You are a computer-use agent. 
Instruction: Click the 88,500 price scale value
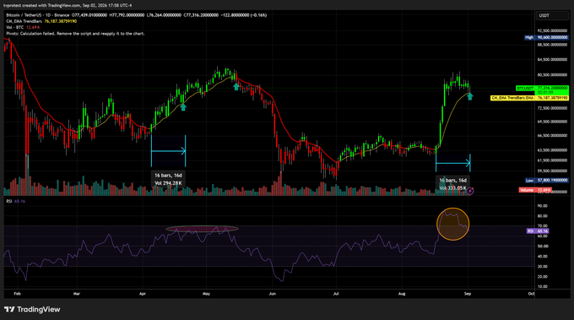pos(552,45)
